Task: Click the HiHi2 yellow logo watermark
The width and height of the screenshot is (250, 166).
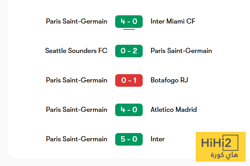Action: [x=221, y=147]
